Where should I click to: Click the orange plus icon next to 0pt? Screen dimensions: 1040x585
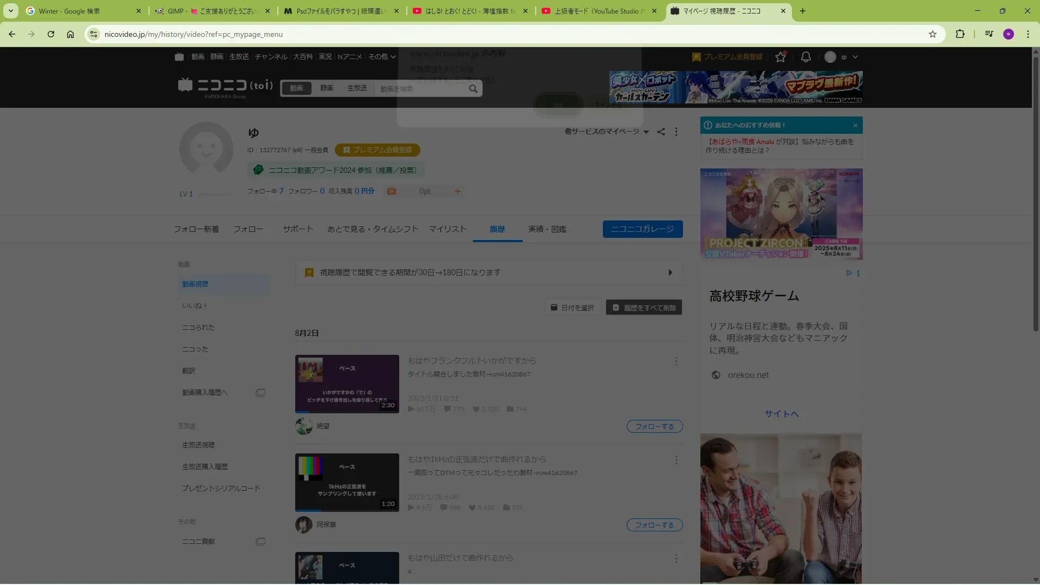pyautogui.click(x=457, y=191)
